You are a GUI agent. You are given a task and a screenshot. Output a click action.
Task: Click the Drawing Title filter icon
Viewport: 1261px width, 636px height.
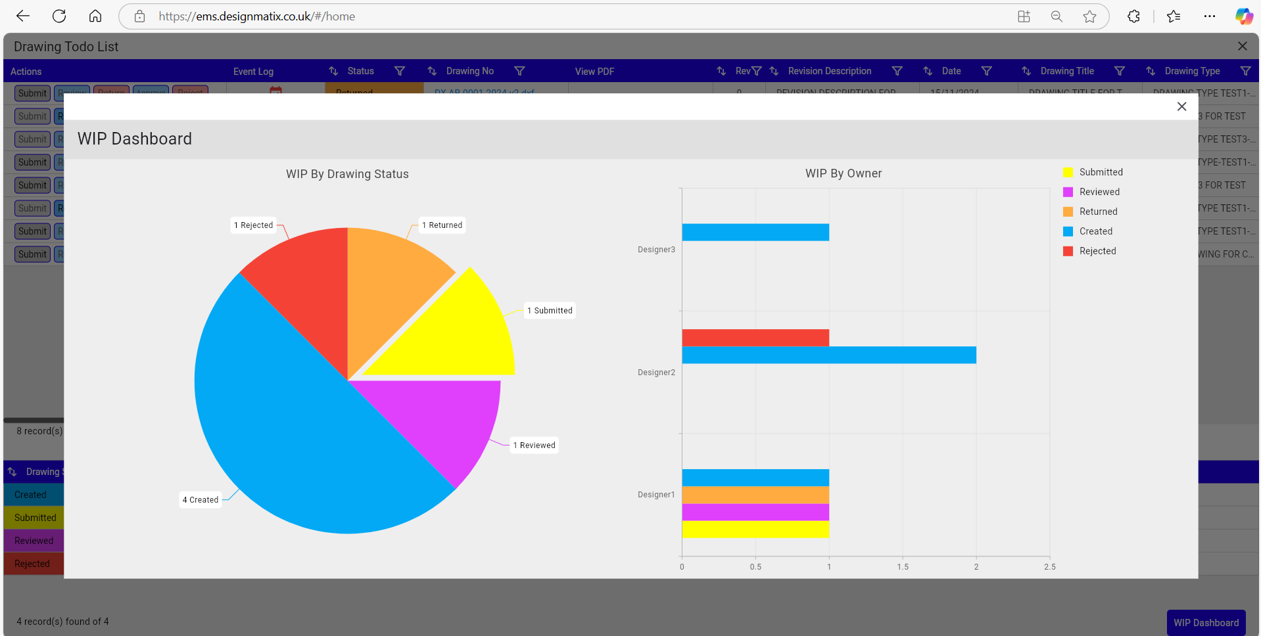click(x=1119, y=71)
